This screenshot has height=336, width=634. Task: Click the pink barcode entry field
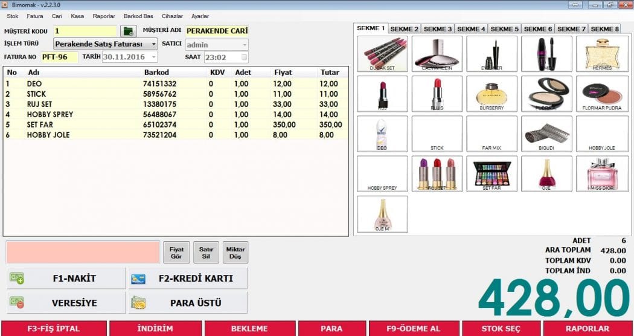click(83, 252)
